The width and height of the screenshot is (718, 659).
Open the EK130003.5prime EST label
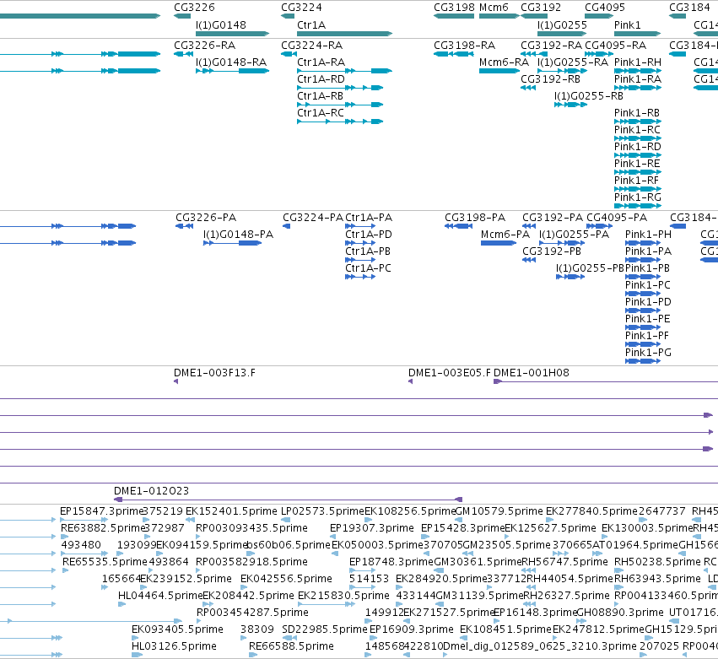tap(647, 528)
